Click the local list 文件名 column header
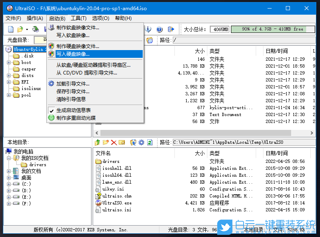Image resolution: width=320 pixels, height=237 pixels. click(x=134, y=153)
